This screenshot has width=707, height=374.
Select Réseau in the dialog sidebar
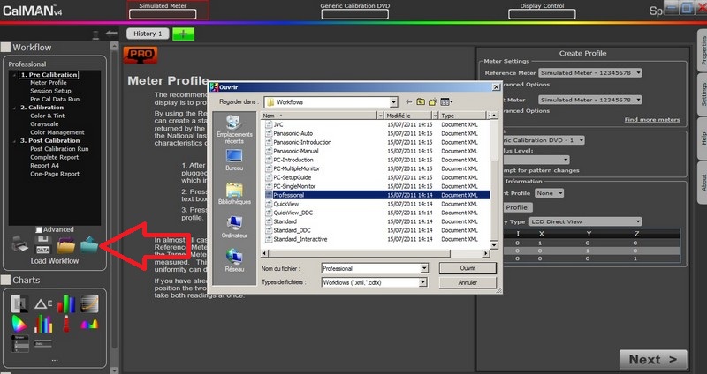(x=234, y=261)
